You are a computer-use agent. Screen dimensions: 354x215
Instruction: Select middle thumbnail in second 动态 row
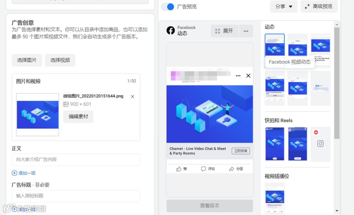(298, 88)
